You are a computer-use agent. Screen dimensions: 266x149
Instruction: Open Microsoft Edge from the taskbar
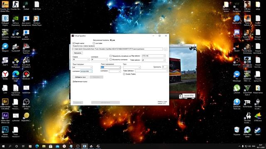point(37,146)
